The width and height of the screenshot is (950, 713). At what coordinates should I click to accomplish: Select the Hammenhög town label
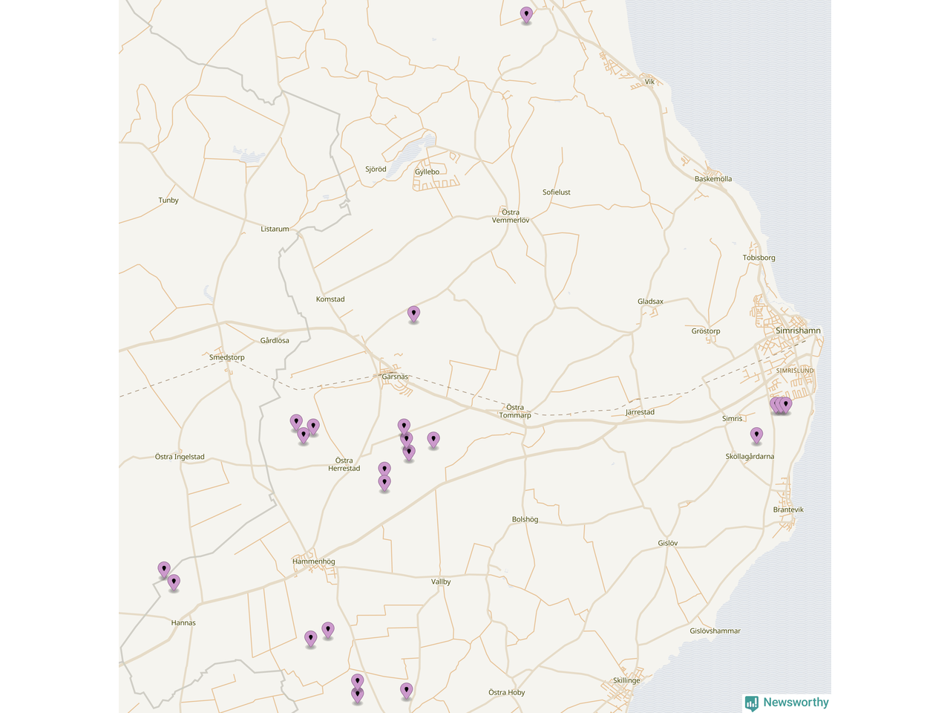tap(314, 561)
